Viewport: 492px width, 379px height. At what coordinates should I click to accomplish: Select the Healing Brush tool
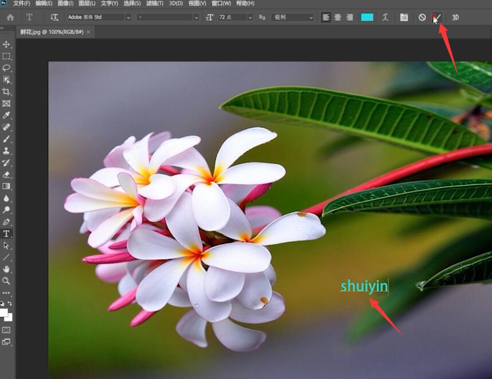point(6,127)
